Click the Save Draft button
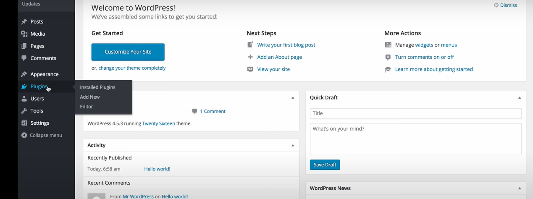The width and height of the screenshot is (533, 199). [x=325, y=165]
